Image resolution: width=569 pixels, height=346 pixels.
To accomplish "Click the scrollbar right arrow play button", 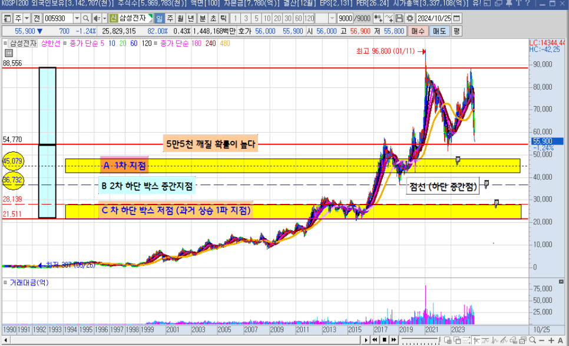I will (x=366, y=340).
